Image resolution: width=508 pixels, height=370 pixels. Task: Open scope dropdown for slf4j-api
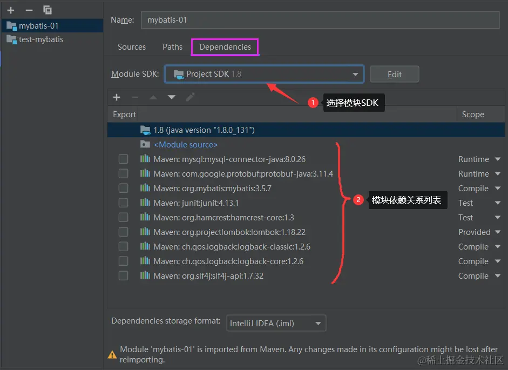498,276
